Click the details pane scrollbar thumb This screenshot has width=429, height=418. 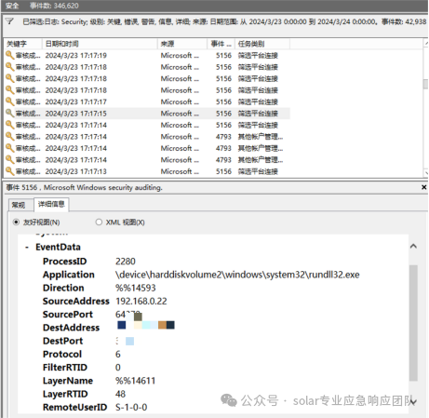(413, 323)
